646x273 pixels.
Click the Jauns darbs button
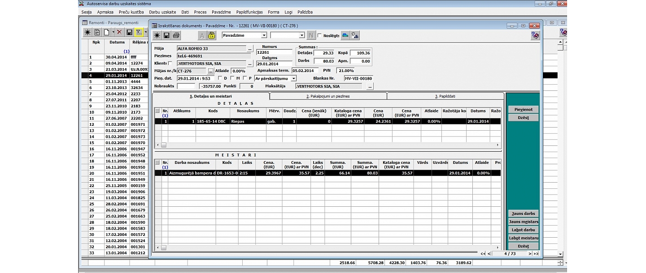pyautogui.click(x=524, y=213)
